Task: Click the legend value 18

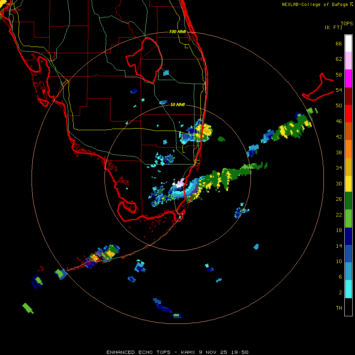Action: [339, 230]
